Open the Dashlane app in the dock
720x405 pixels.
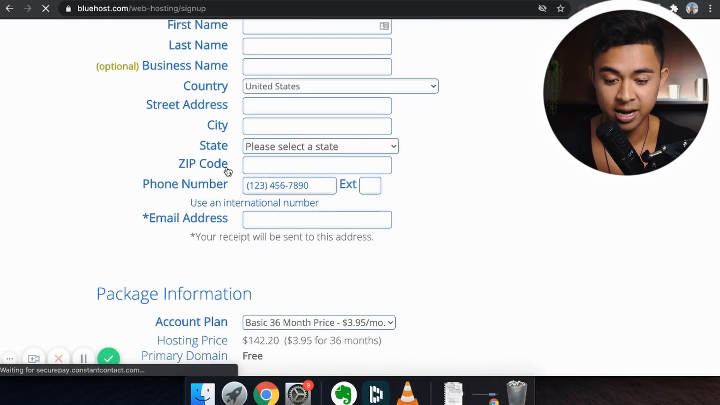[x=376, y=394]
